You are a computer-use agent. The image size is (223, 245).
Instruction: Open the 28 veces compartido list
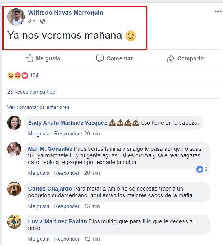[x=31, y=92]
